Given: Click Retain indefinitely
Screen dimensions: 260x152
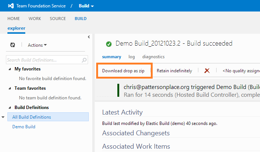Looking at the screenshot, I should (174, 71).
